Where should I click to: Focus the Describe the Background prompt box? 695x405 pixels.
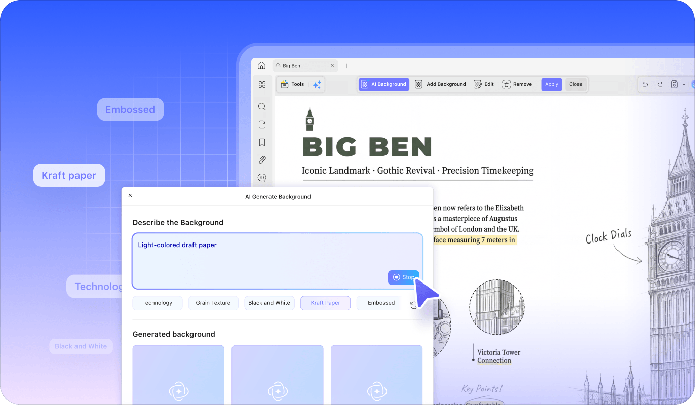[278, 261]
